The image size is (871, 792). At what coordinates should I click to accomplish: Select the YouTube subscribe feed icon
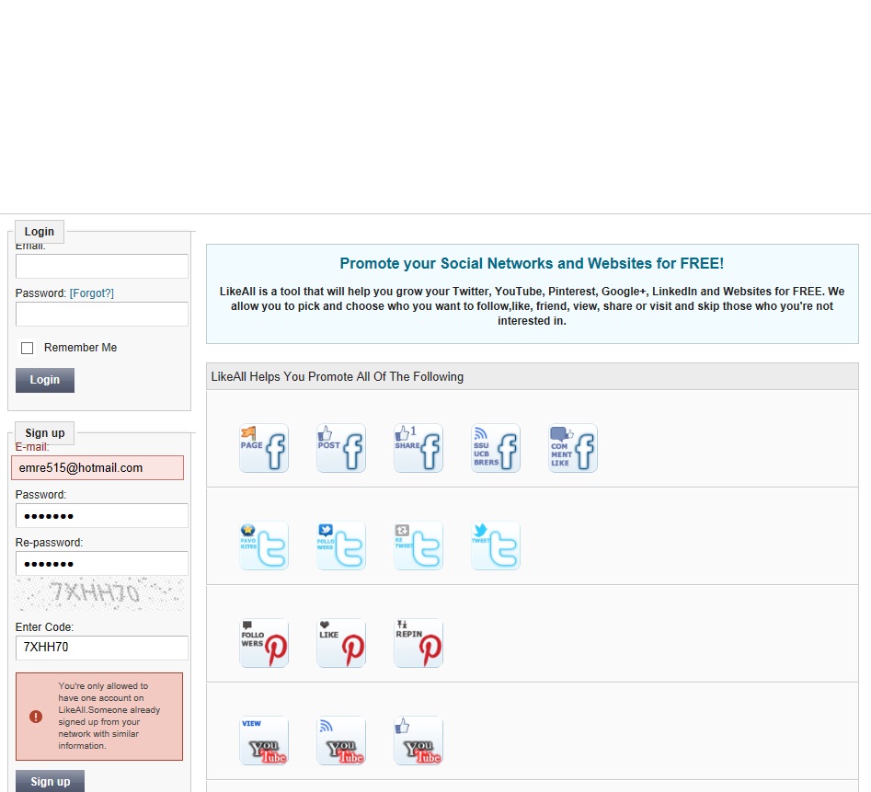341,740
